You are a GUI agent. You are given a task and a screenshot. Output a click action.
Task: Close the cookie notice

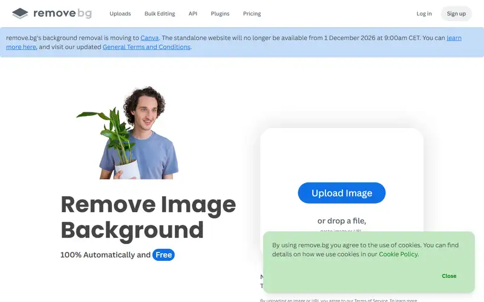tap(449, 276)
